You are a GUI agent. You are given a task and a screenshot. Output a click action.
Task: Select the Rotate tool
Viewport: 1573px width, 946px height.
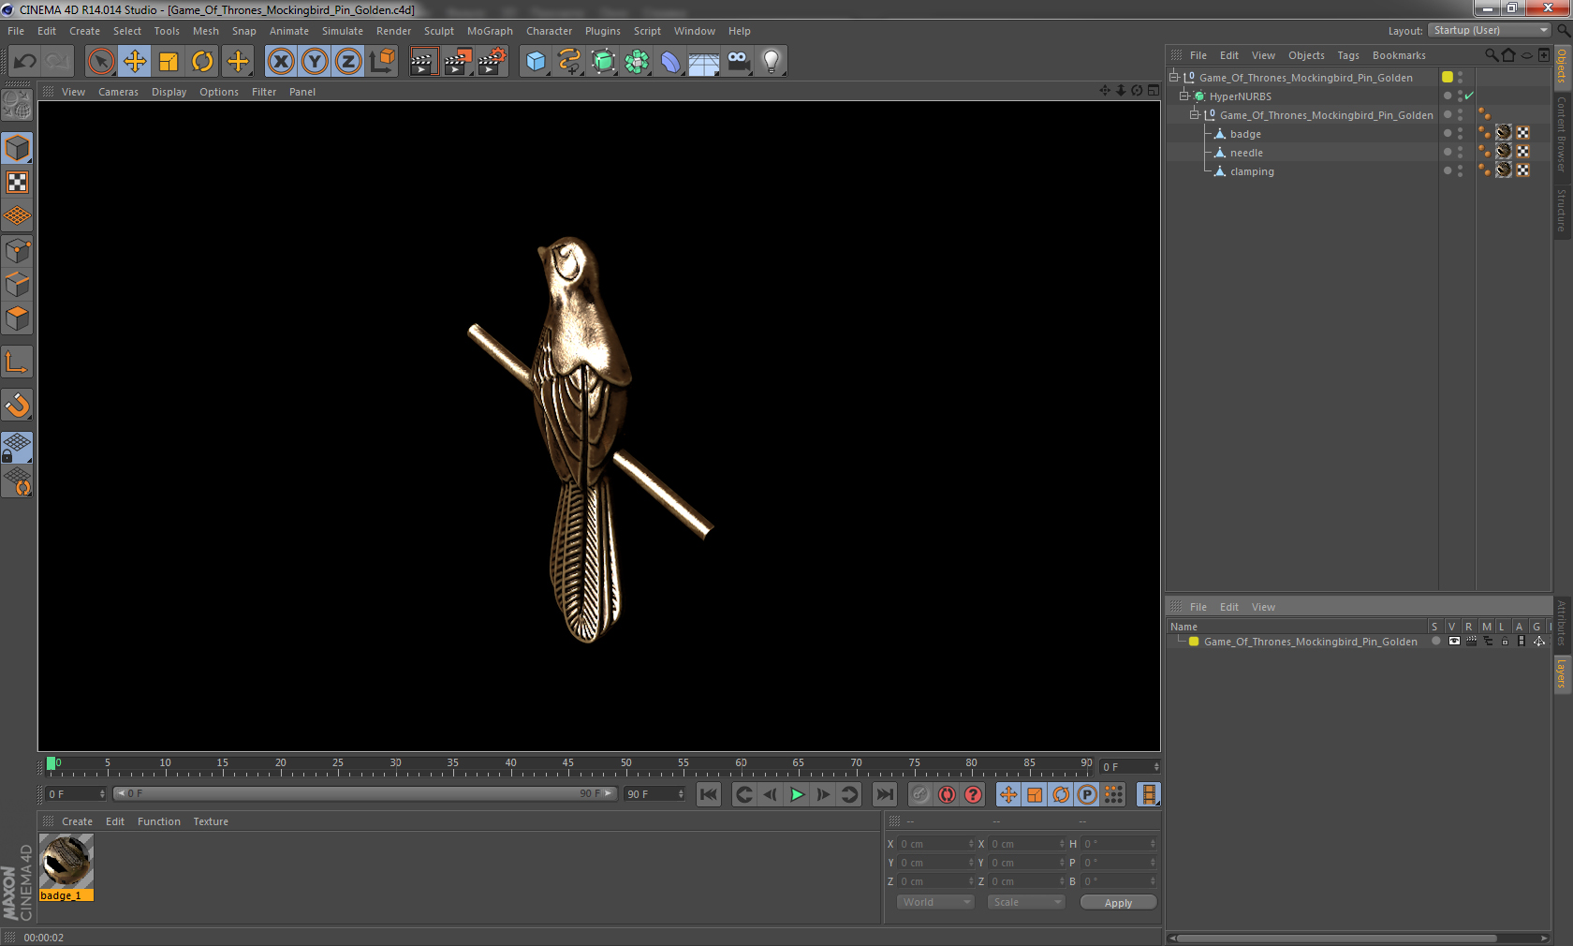click(x=202, y=62)
